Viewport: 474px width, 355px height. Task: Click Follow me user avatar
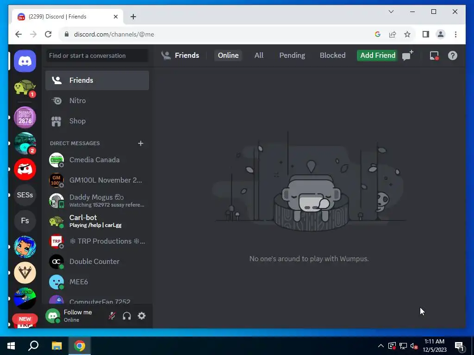[53, 316]
